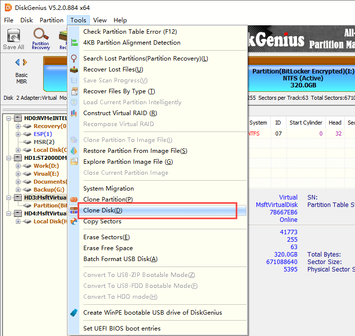Go to next disk with orange arrow
Screen dimensions: 355x336
(25, 63)
